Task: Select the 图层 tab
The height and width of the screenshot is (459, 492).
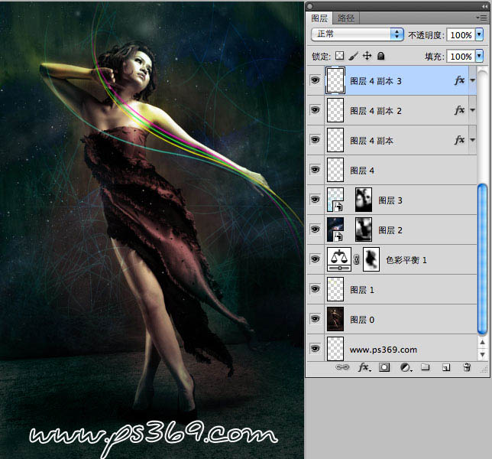Action: pyautogui.click(x=319, y=18)
